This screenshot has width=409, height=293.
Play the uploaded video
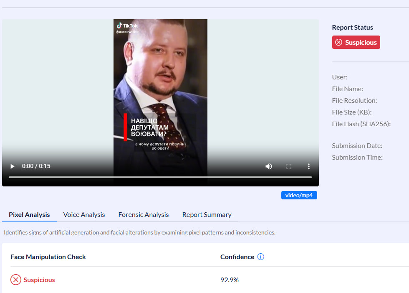[13, 166]
